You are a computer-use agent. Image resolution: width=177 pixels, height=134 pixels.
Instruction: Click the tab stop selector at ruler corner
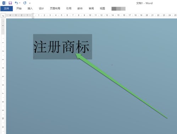3,15
